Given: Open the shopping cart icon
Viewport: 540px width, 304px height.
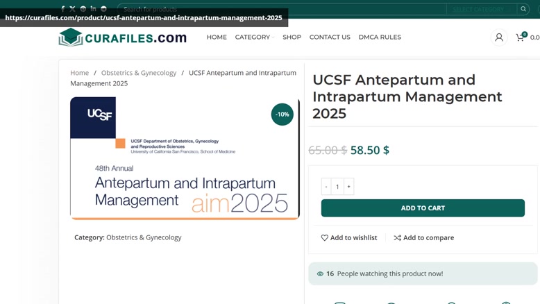Looking at the screenshot, I should tap(521, 37).
